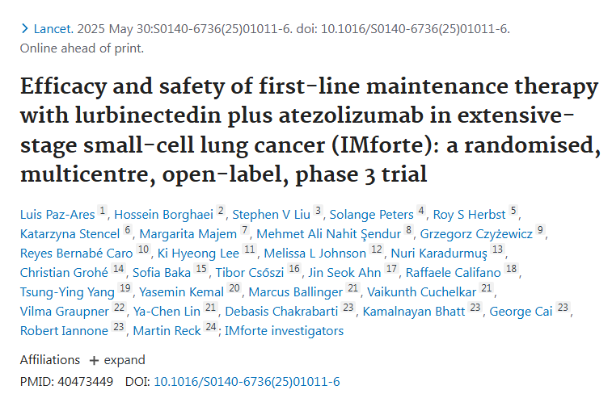Expand the Affiliations section
Image resolution: width=612 pixels, height=394 pixels.
116,360
